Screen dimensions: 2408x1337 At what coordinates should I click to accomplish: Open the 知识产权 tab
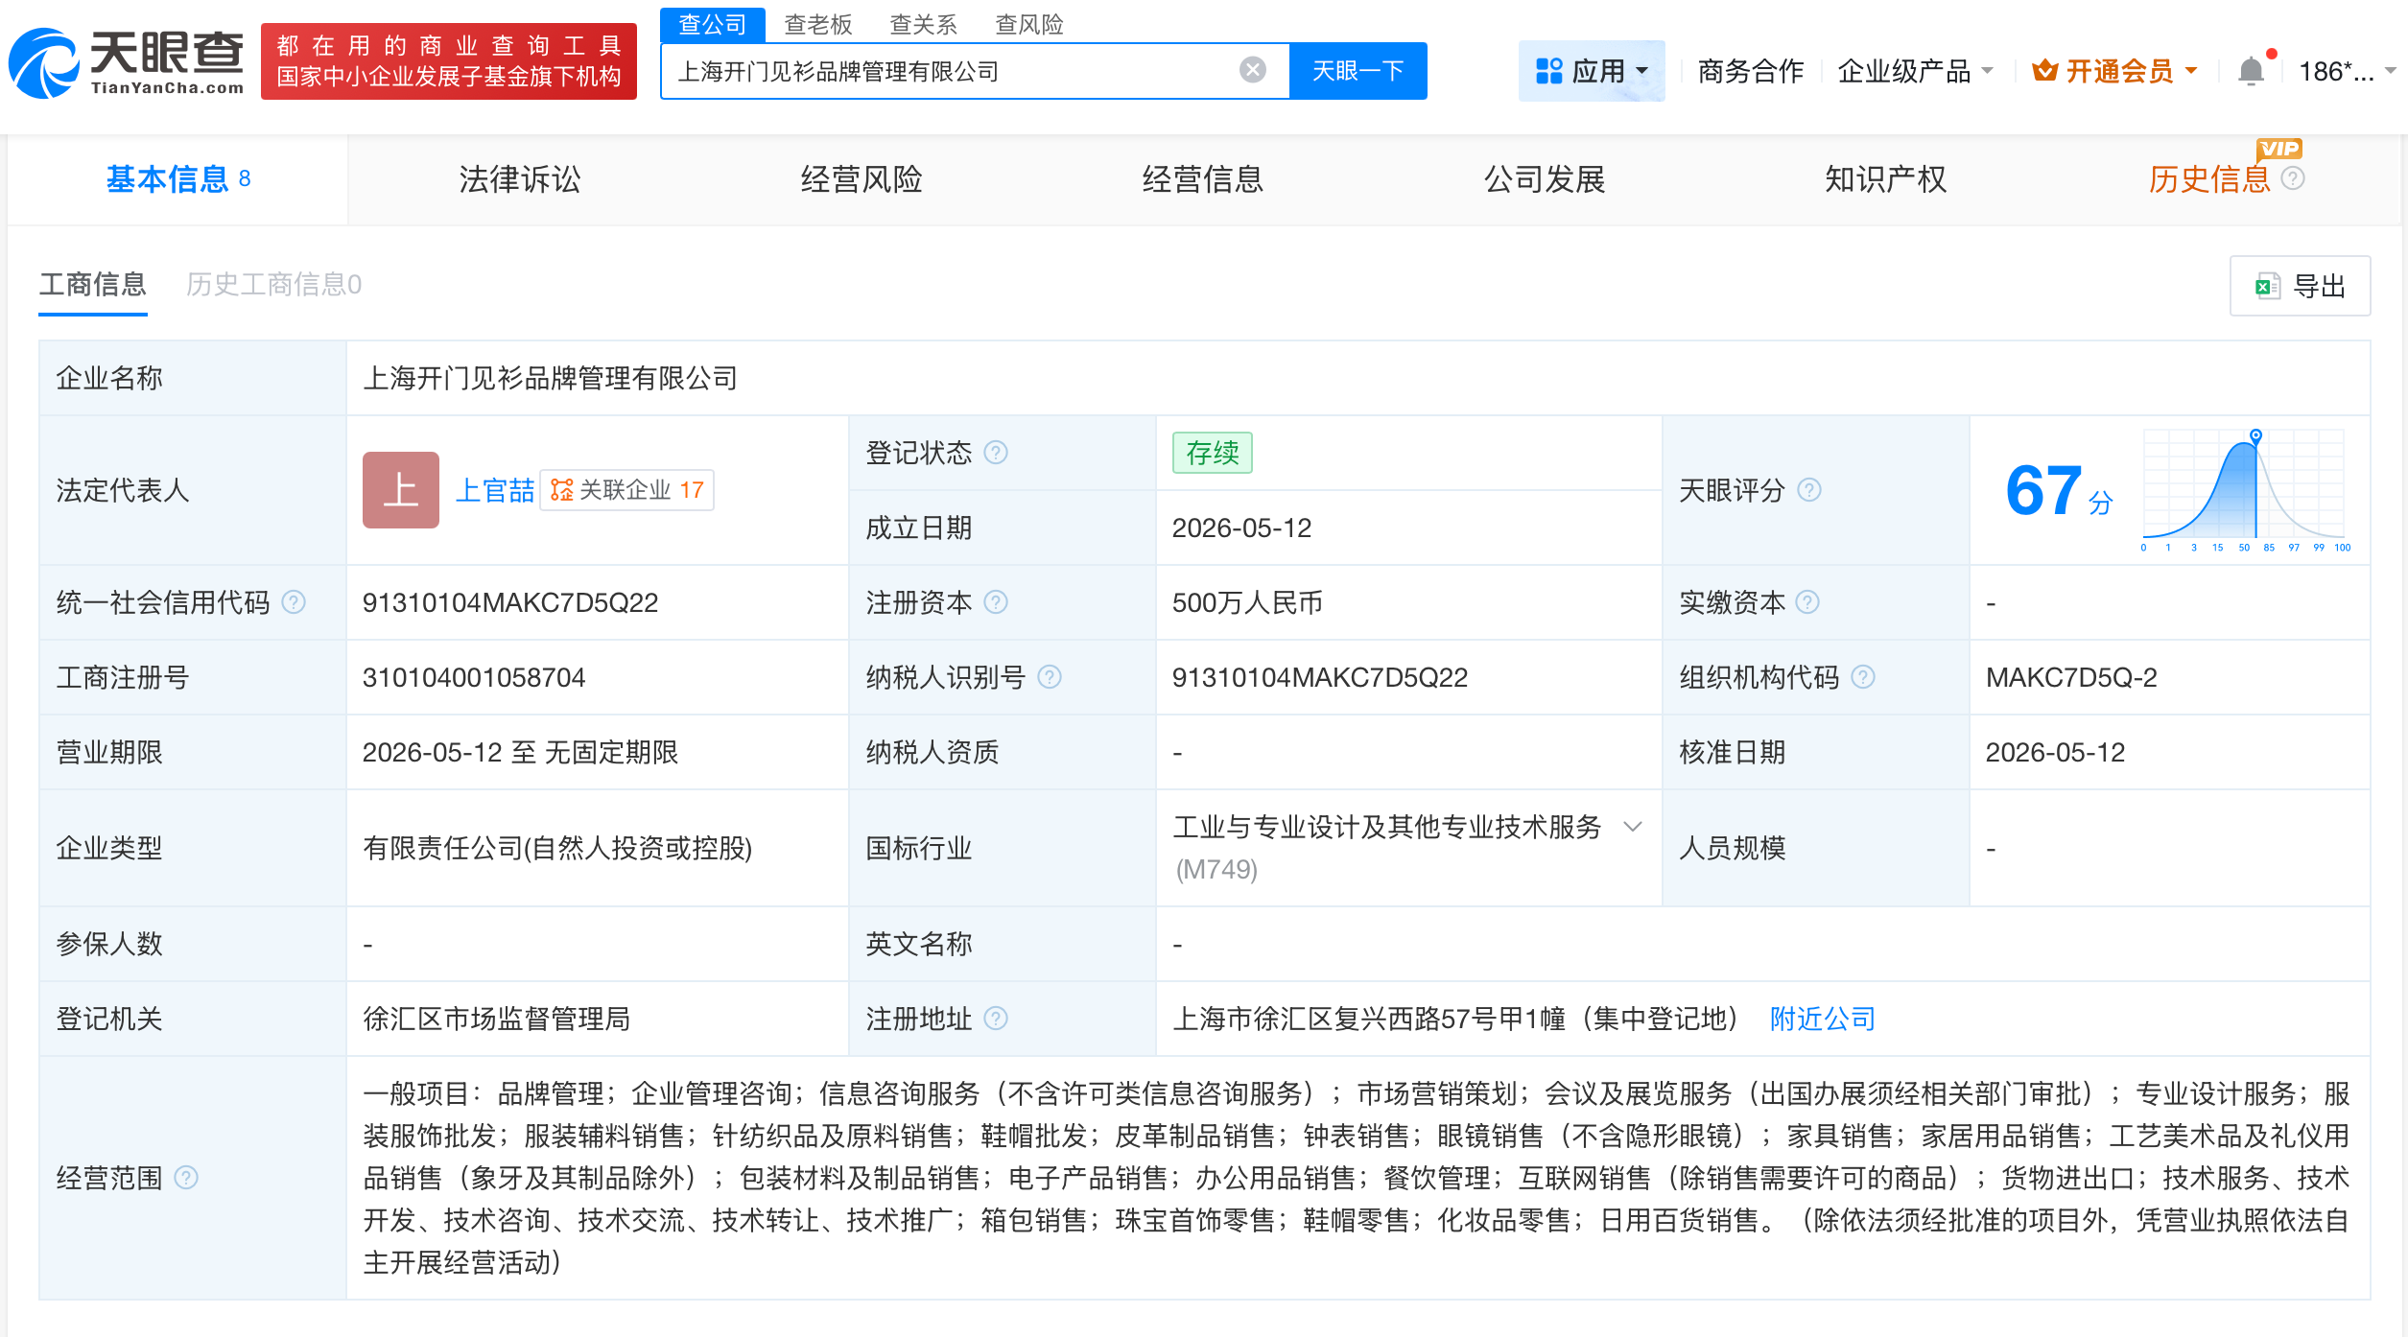pos(1886,179)
